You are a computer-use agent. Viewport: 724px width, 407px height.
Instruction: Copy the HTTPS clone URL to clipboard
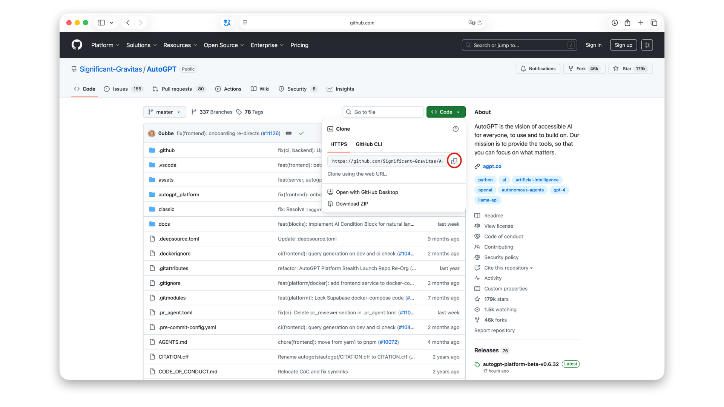(454, 161)
